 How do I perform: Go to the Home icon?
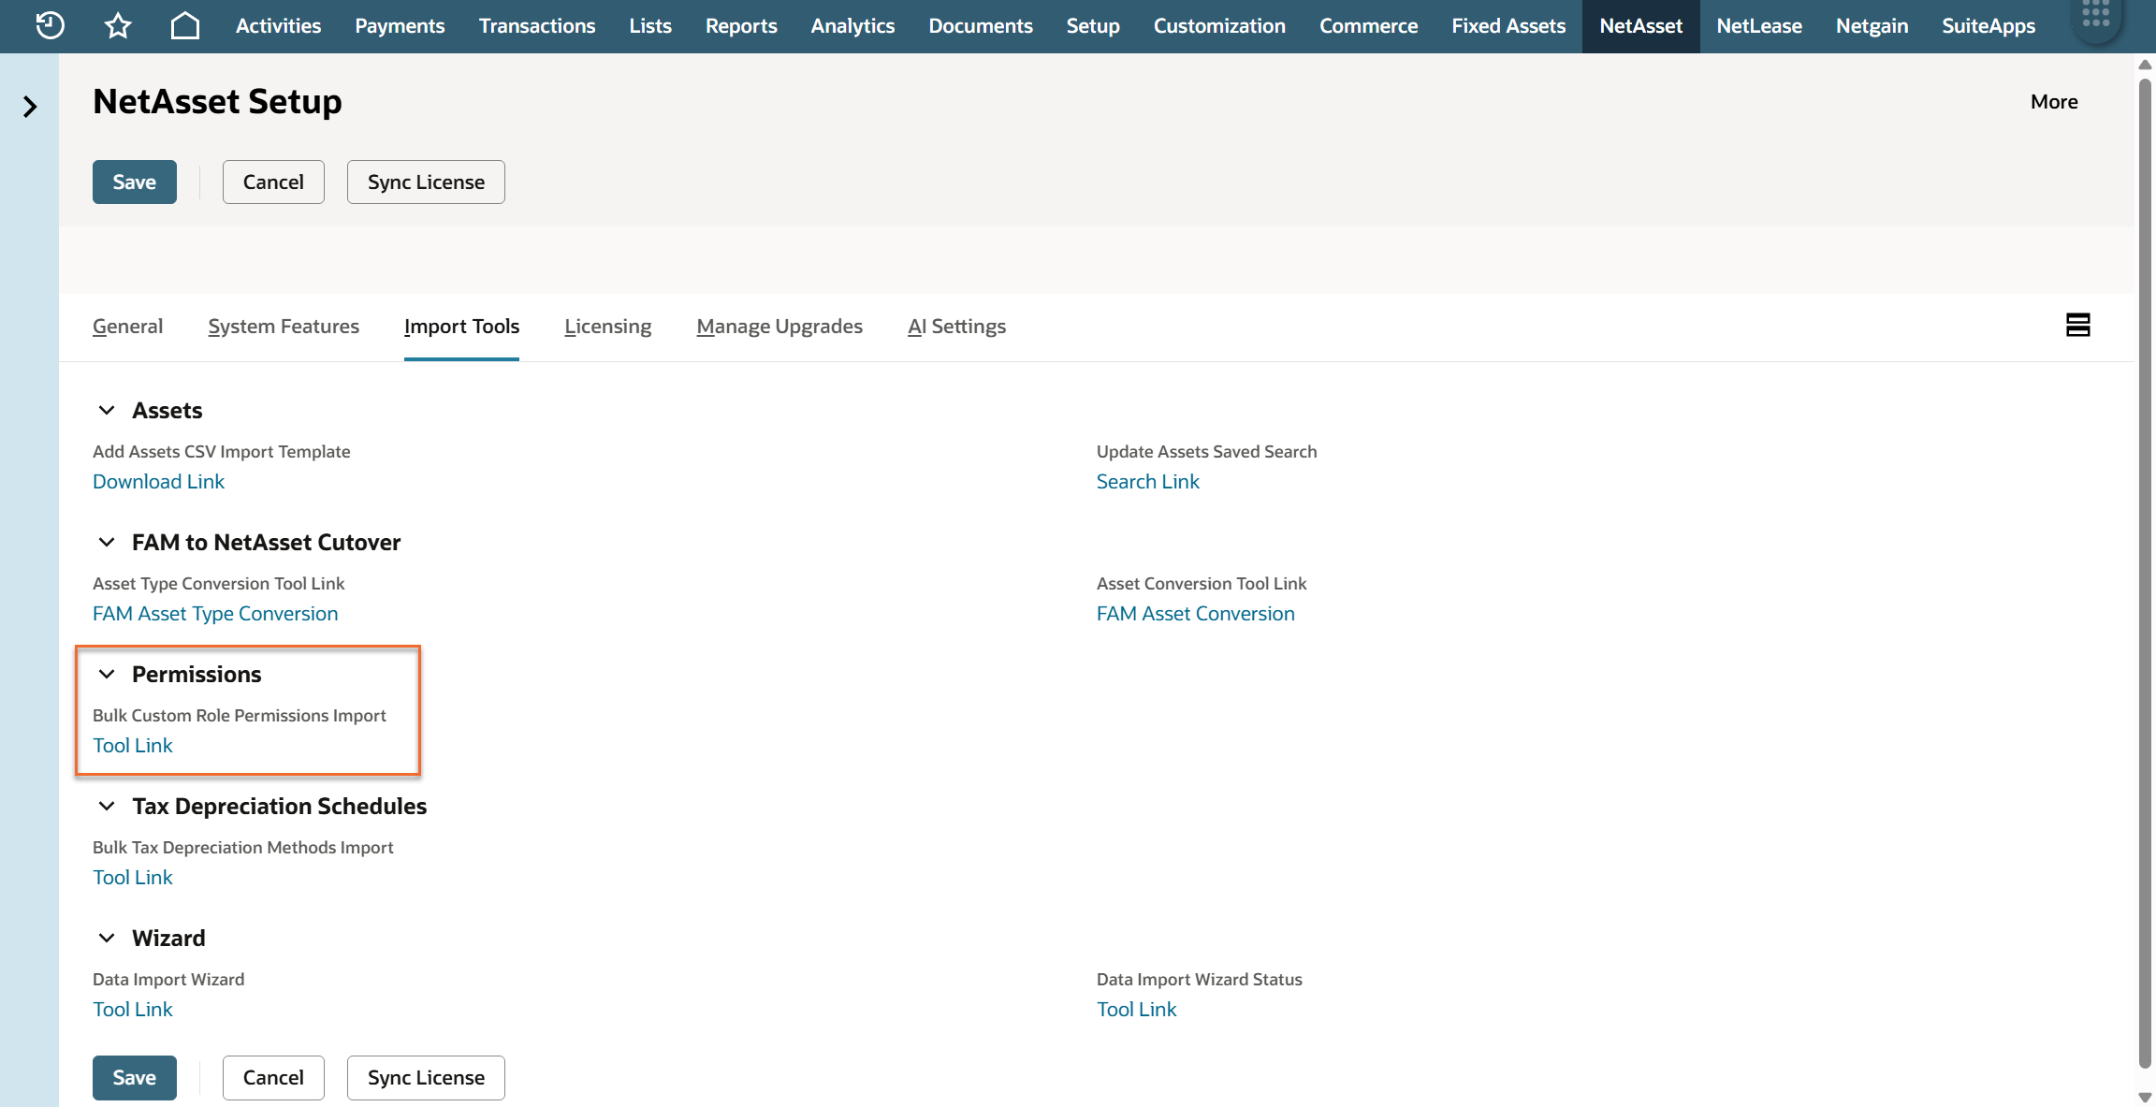(x=185, y=25)
